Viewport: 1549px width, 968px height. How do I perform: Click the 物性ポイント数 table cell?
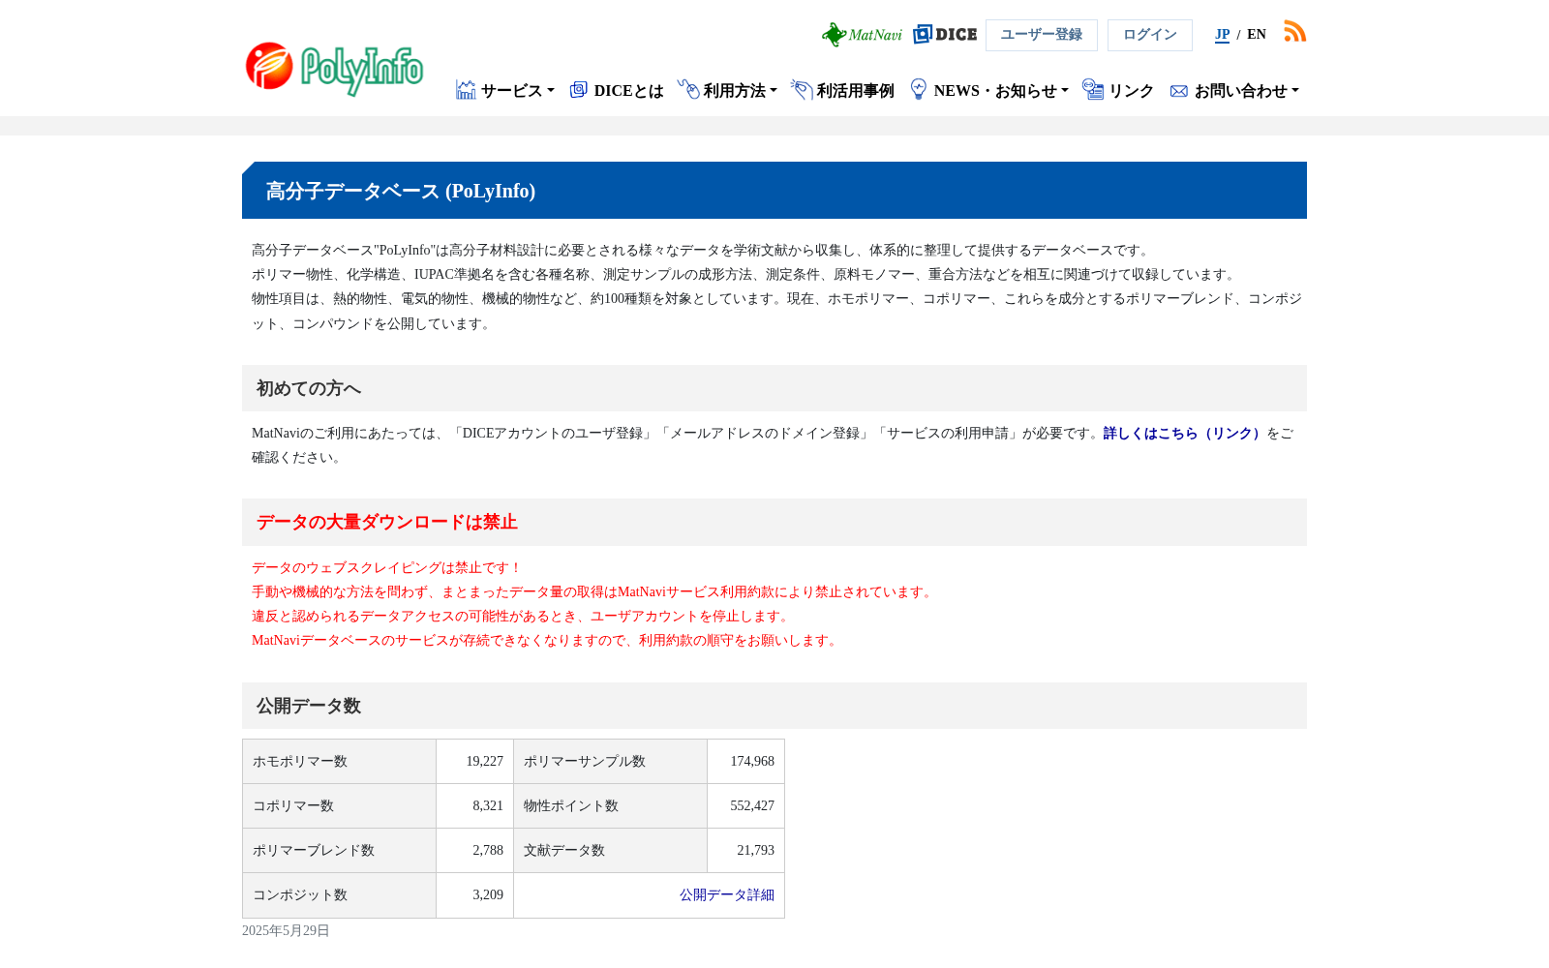point(610,806)
